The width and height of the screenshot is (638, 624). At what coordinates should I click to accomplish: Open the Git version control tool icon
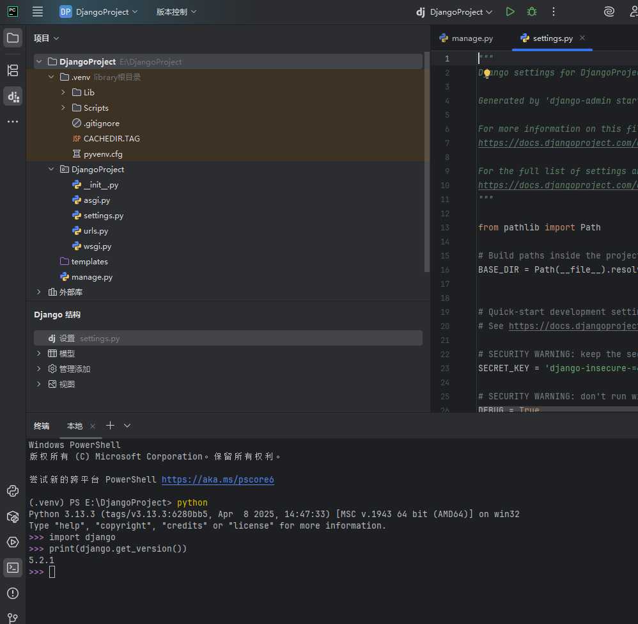[13, 618]
